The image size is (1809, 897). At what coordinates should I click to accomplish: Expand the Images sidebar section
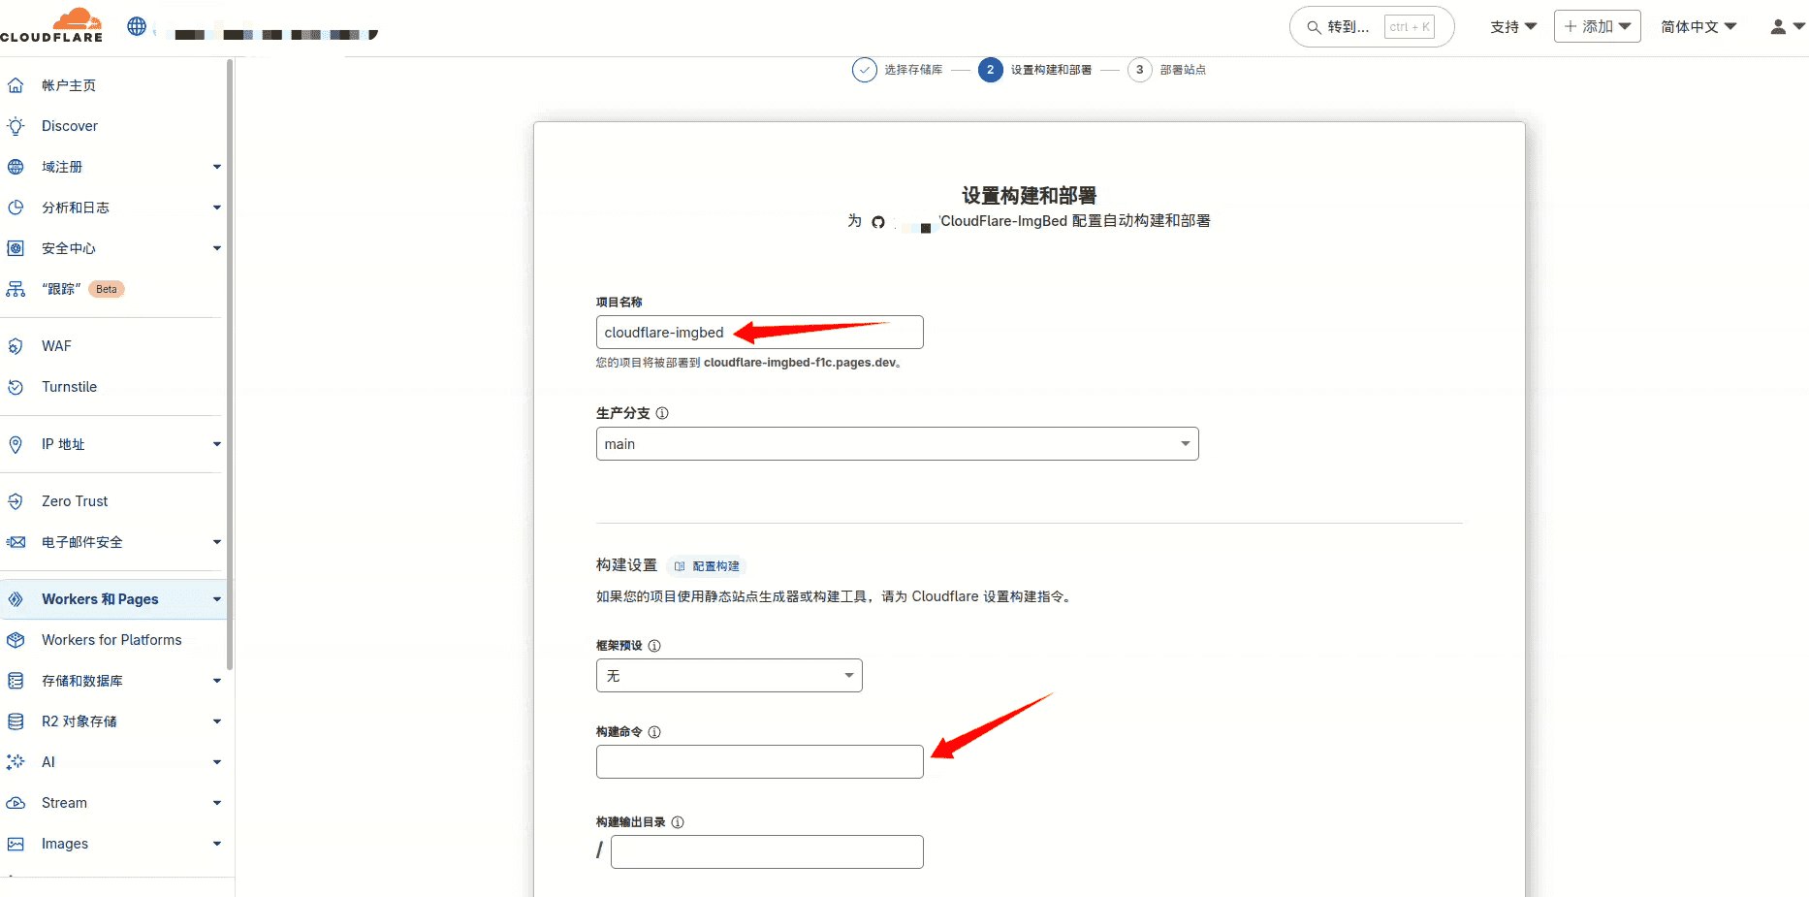pos(217,844)
